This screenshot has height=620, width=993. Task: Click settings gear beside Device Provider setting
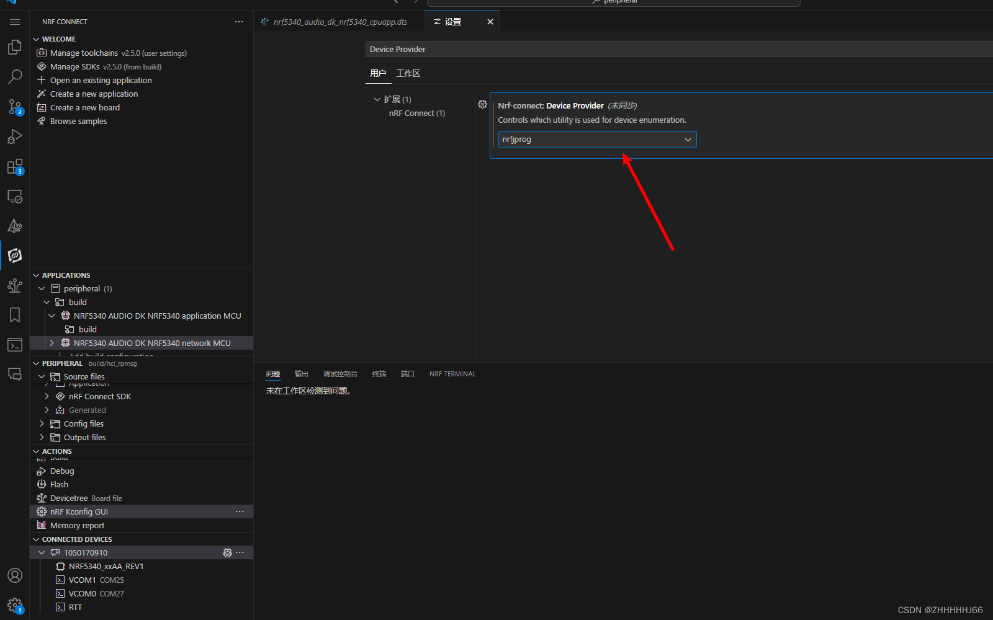[x=482, y=104]
